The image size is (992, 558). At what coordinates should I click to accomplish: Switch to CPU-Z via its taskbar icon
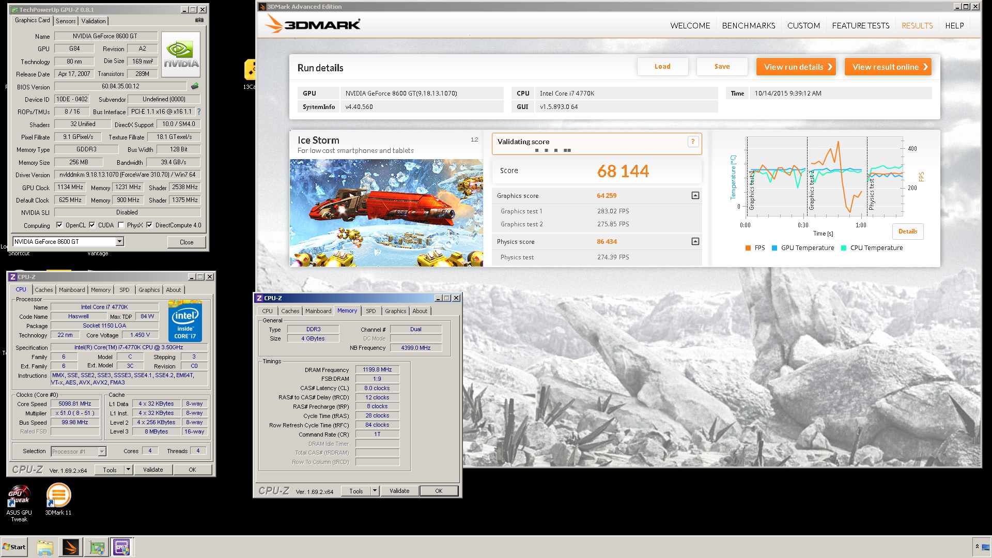coord(122,547)
